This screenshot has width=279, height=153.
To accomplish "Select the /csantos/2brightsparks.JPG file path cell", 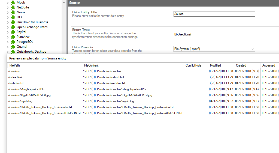I will pyautogui.click(x=45, y=89).
